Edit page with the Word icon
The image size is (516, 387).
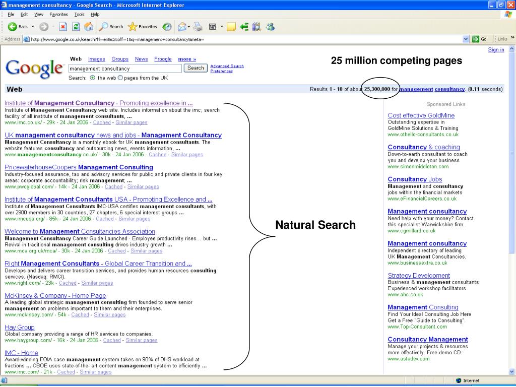pos(213,27)
